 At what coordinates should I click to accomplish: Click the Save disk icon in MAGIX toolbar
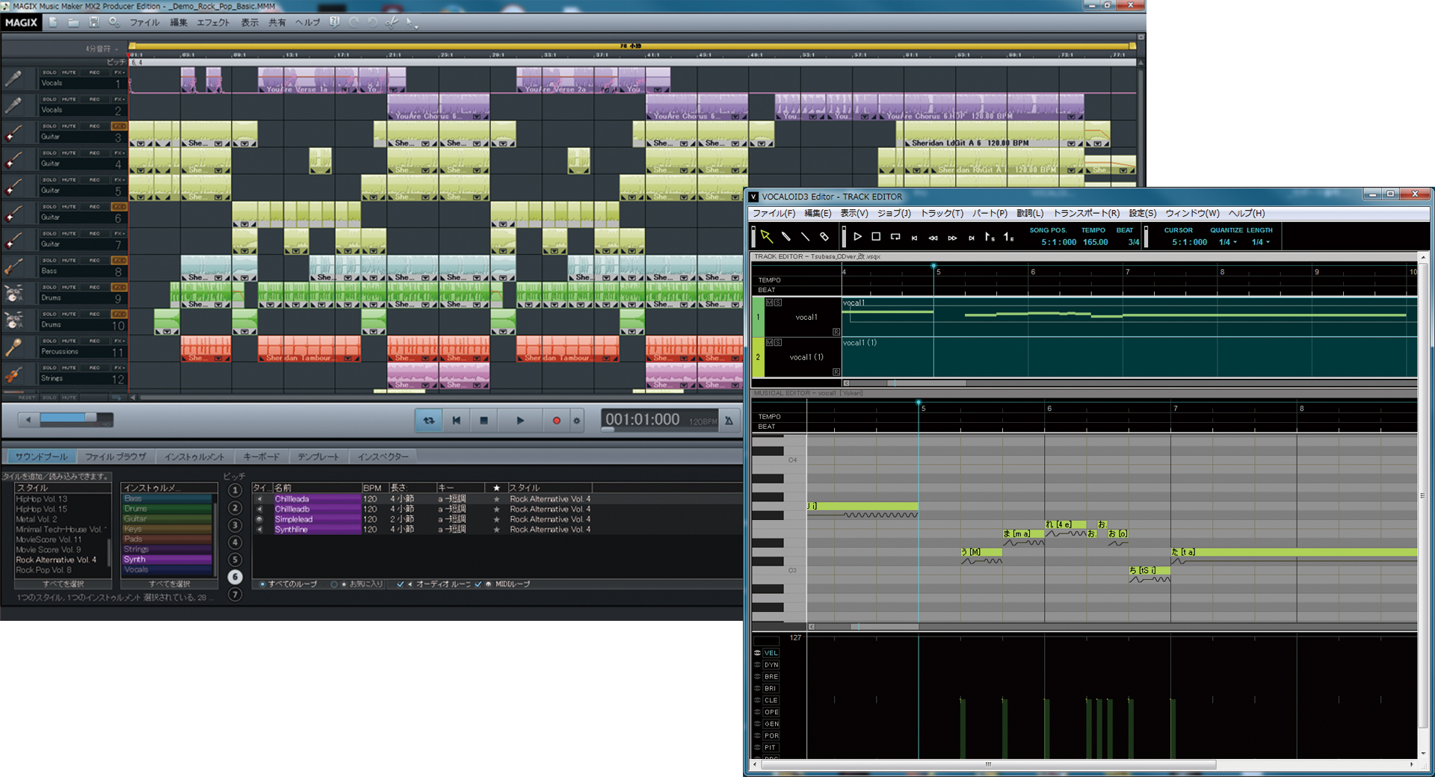[93, 22]
